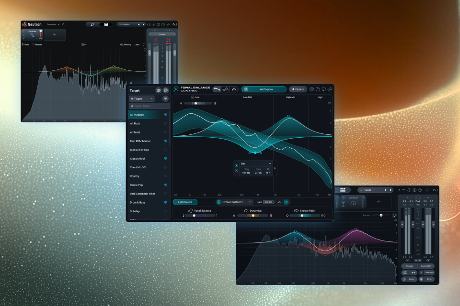This screenshot has width=460, height=306.
Task: Click the Search targets input field
Action: point(149,106)
